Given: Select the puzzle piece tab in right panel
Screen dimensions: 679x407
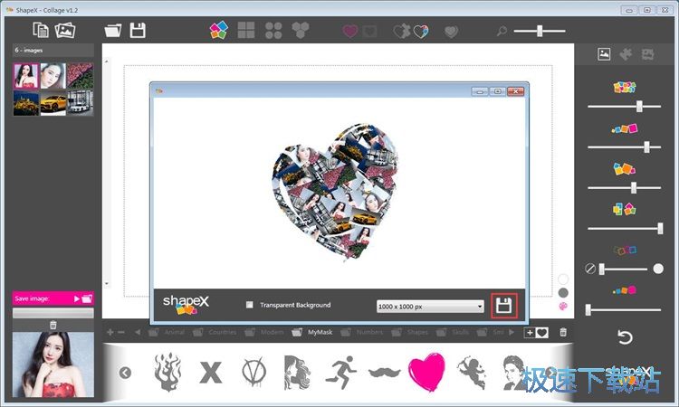Looking at the screenshot, I should 626,54.
